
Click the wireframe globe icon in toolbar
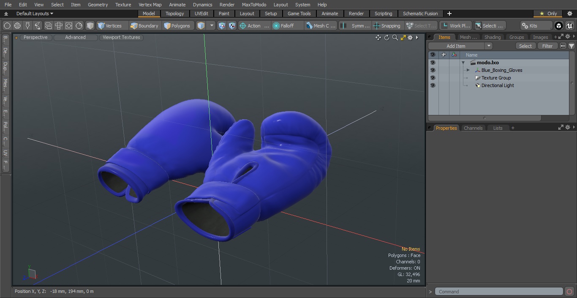click(x=17, y=26)
